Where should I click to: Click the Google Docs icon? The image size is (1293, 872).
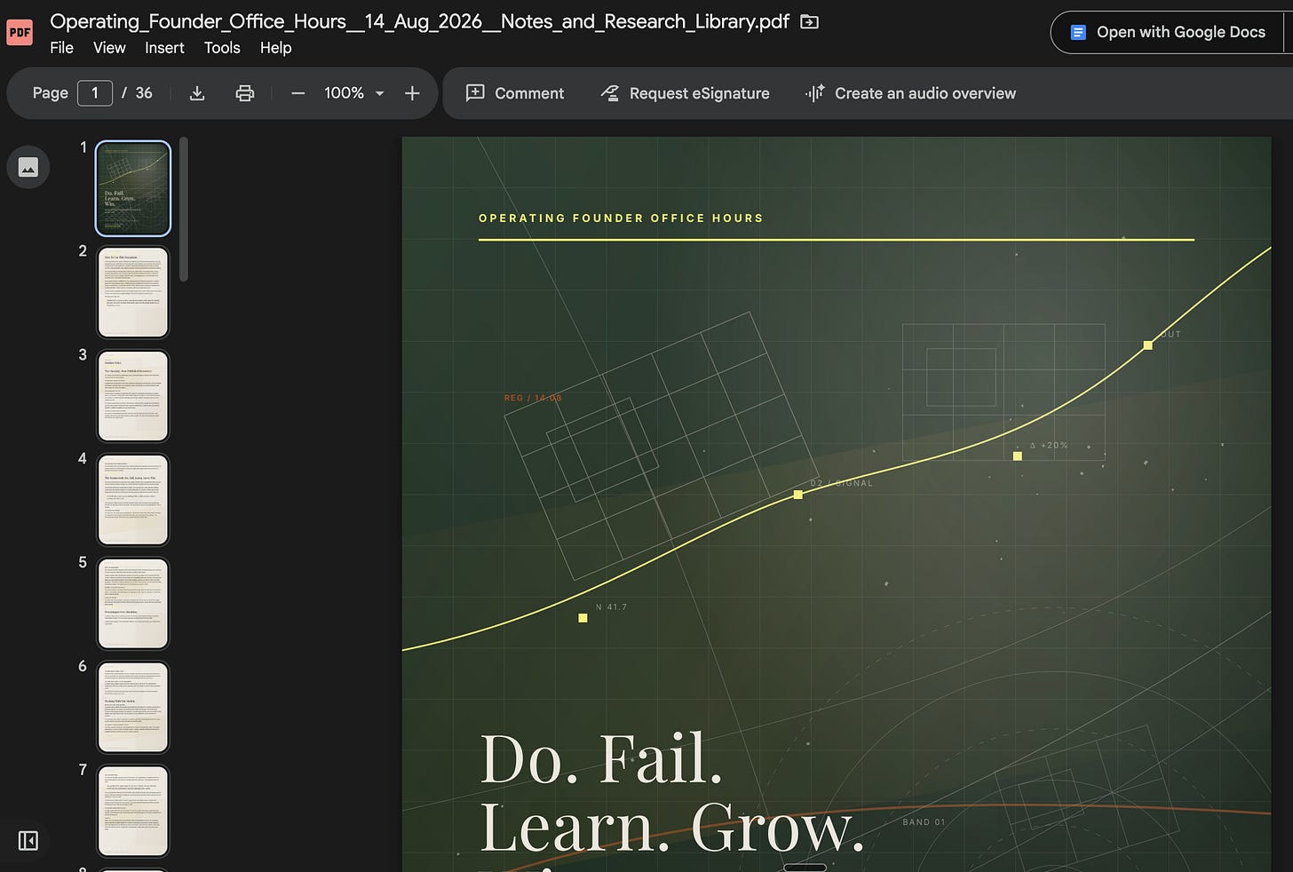click(x=1078, y=32)
